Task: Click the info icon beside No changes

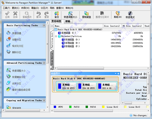Action: pos(131,115)
